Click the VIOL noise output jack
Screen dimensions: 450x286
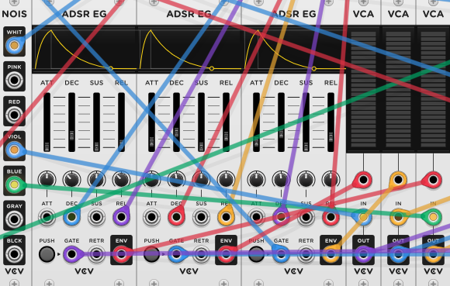(14, 150)
